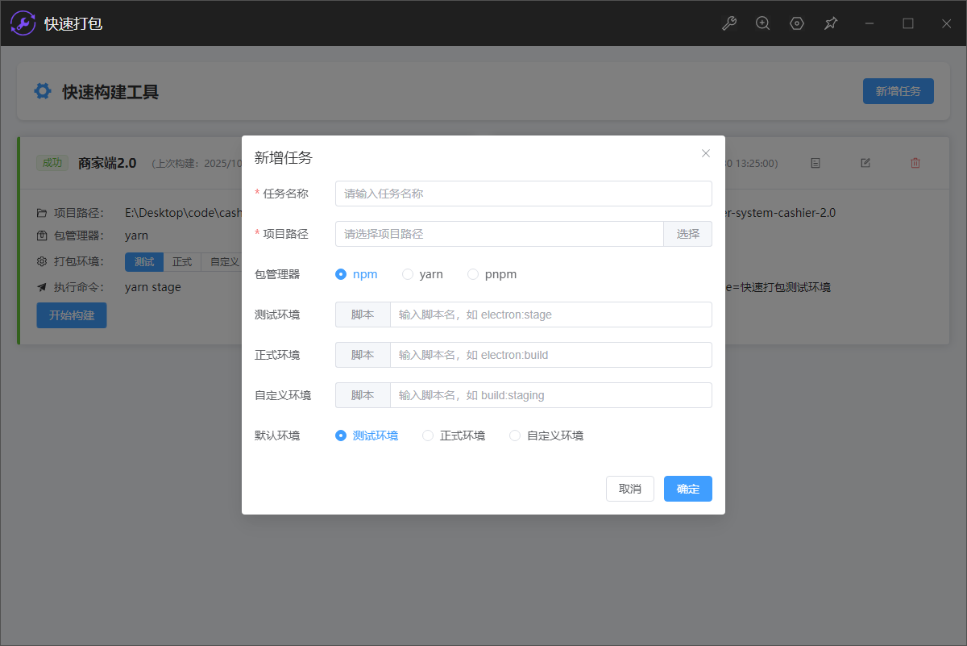Image resolution: width=967 pixels, height=646 pixels.
Task: Select the npm radio button
Action: [x=341, y=274]
